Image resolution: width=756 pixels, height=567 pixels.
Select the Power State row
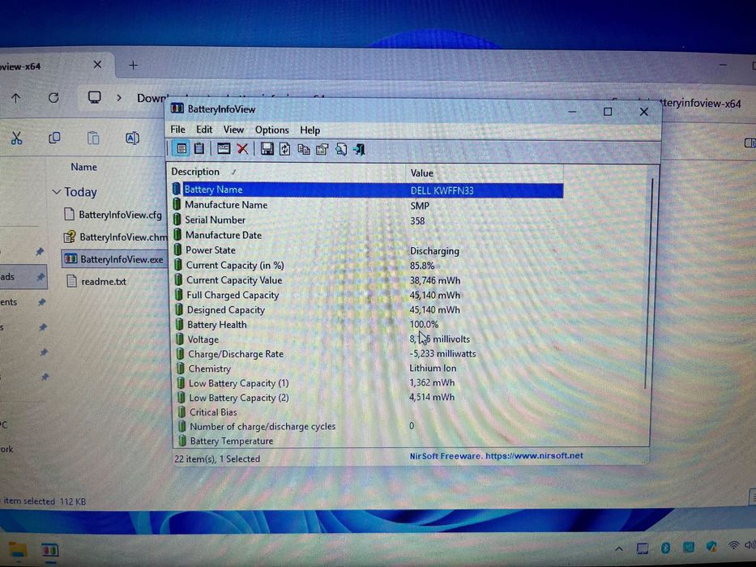(x=367, y=250)
